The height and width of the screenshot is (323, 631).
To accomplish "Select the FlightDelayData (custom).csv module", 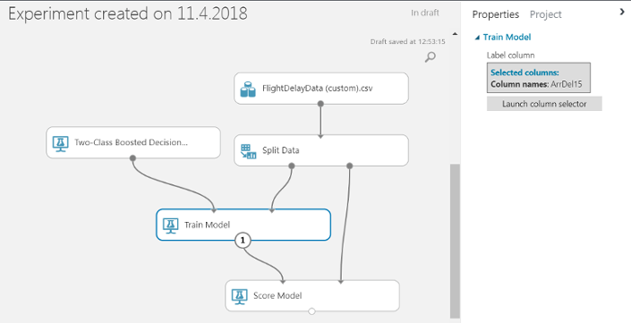I will click(x=321, y=89).
